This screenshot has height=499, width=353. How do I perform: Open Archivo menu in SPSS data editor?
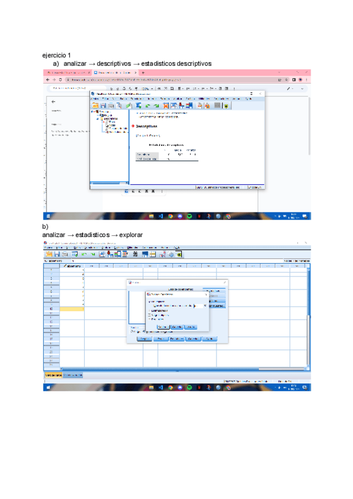pos(48,247)
